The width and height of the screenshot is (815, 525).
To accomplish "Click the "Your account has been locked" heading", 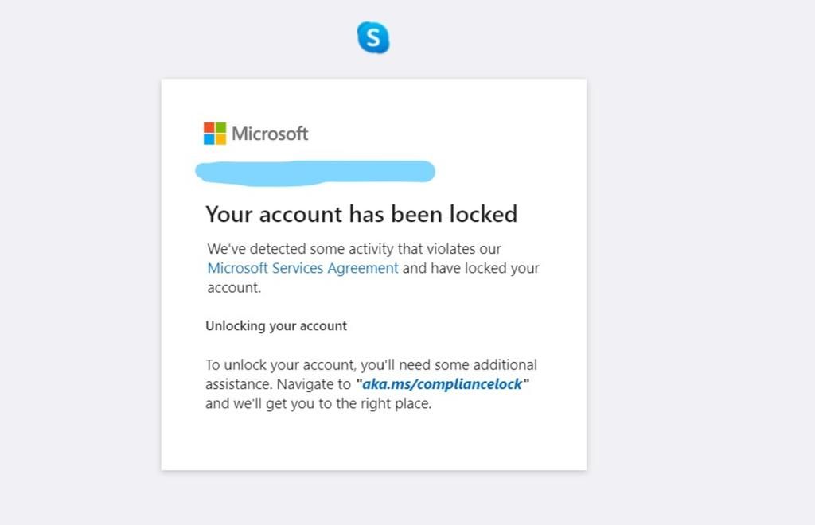I will (x=361, y=214).
